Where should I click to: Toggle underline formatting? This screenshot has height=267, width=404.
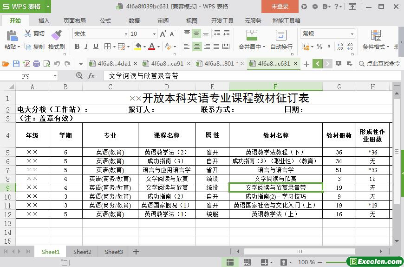pyautogui.click(x=96, y=47)
